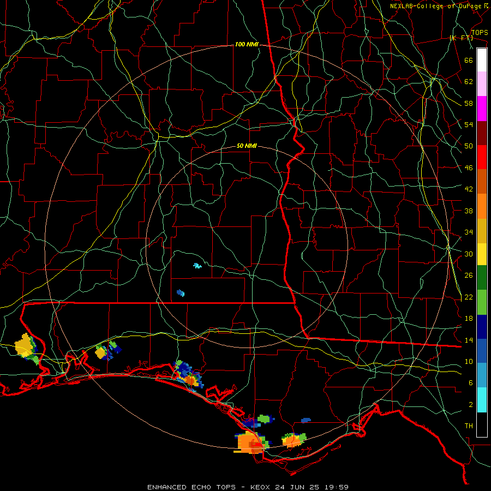
Task: Click the '14' legend label
Action: click(x=469, y=340)
